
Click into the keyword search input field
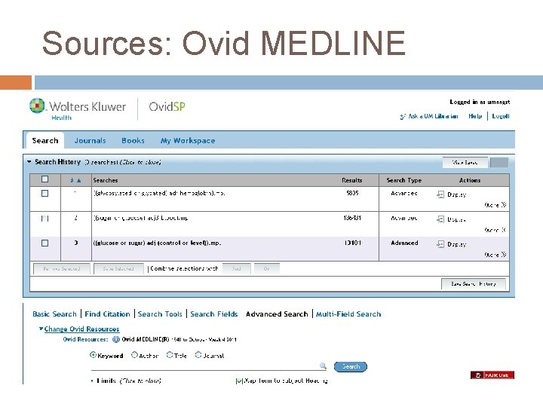tap(204, 366)
